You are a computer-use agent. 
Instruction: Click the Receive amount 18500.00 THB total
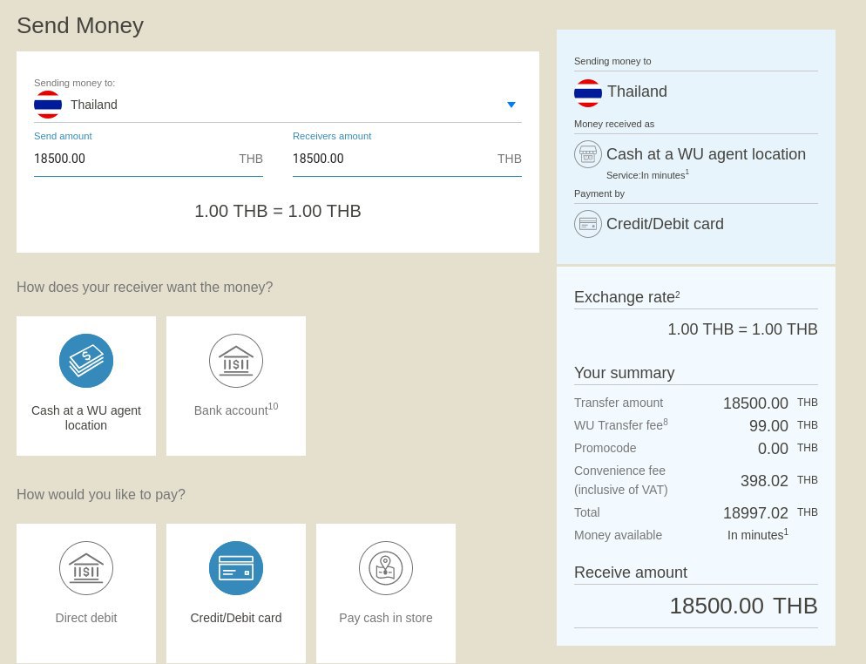point(743,606)
